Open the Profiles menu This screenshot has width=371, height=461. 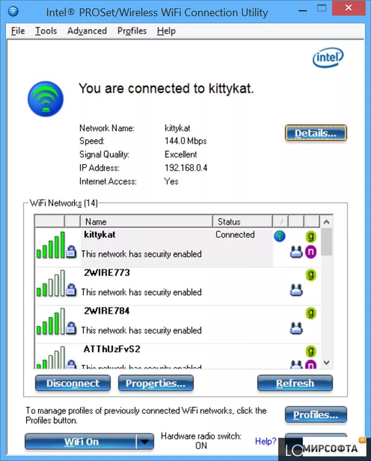[132, 31]
